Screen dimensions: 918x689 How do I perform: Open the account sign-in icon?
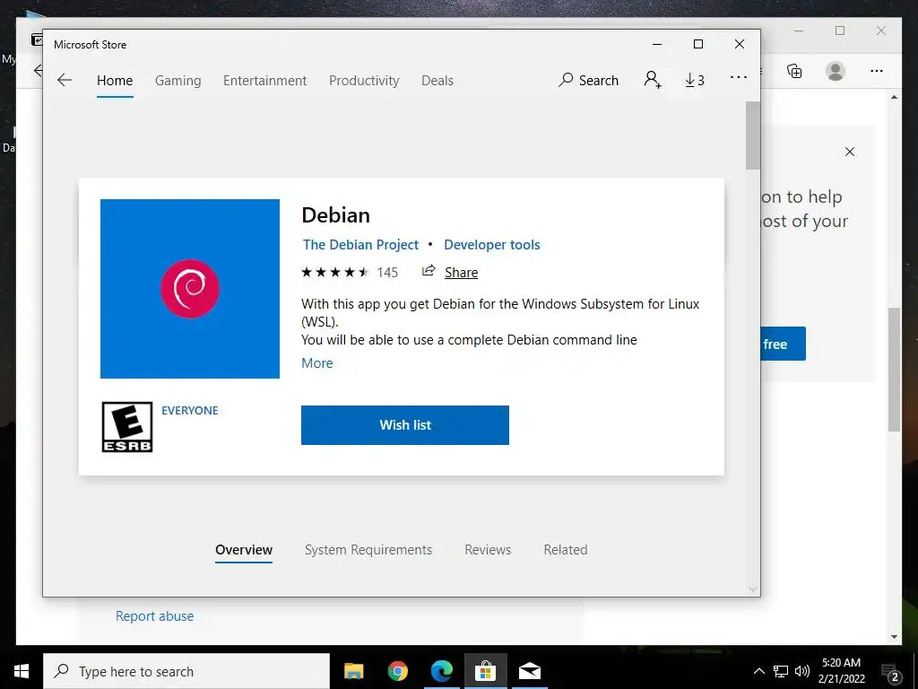pos(653,80)
